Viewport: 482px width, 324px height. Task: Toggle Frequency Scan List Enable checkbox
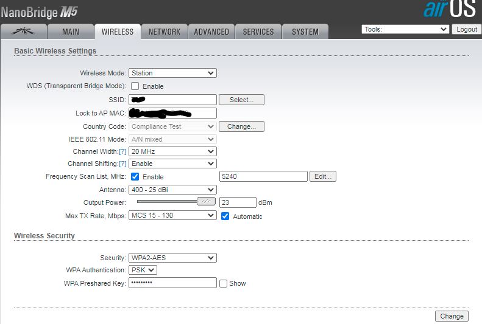click(x=135, y=177)
